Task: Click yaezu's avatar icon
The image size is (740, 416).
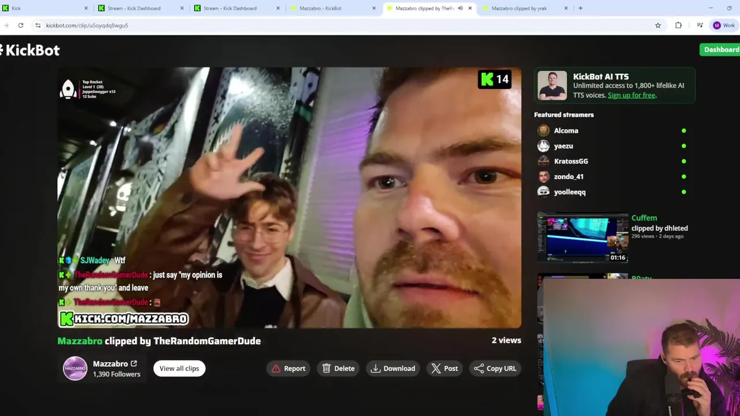Action: (543, 146)
